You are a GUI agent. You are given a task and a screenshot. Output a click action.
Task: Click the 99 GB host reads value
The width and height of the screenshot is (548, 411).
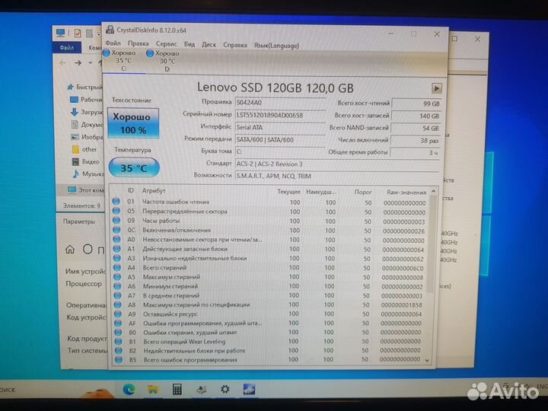pos(416,104)
